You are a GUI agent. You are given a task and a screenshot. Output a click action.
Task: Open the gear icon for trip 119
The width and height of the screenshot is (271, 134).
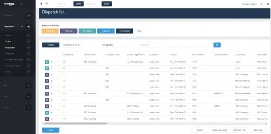click(47, 62)
